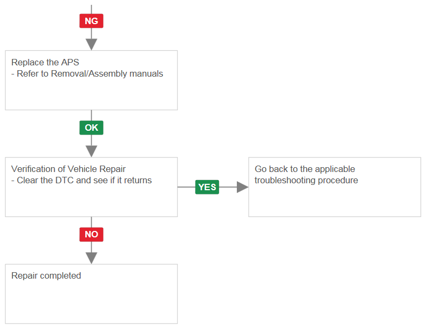
Task: Click the arrowhead below the NO label
Action: coord(91,258)
